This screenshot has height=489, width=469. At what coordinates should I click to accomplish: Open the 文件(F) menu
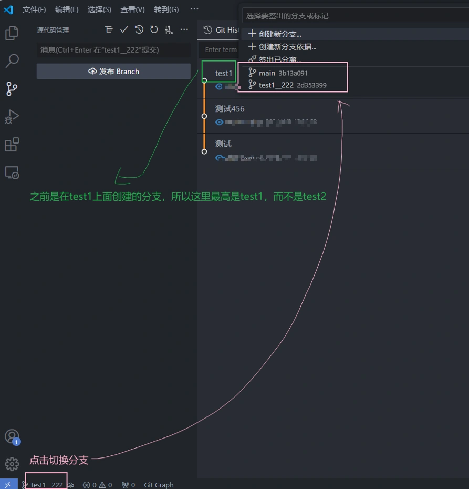point(34,9)
